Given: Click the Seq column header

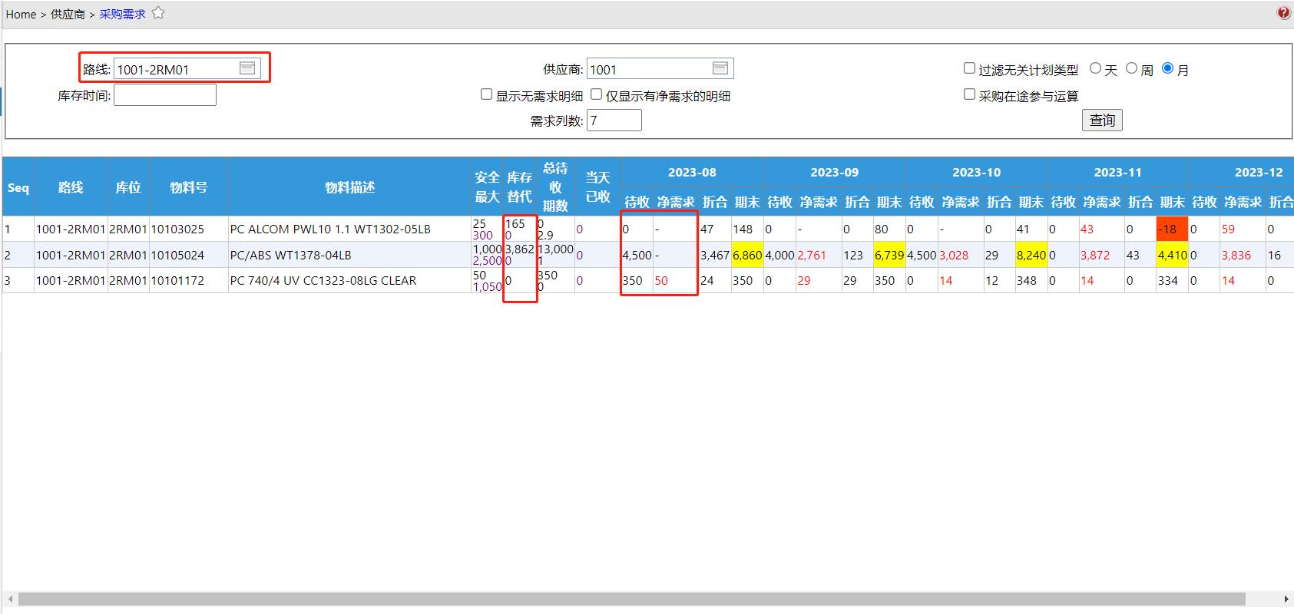Looking at the screenshot, I should [x=18, y=187].
